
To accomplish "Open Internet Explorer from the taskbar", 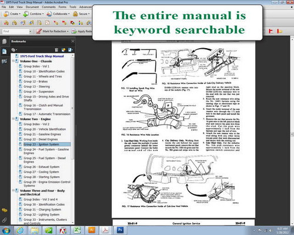I will [x=21, y=230].
